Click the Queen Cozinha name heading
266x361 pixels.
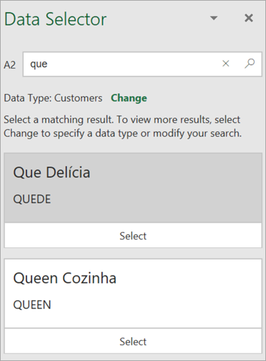pyautogui.click(x=65, y=278)
